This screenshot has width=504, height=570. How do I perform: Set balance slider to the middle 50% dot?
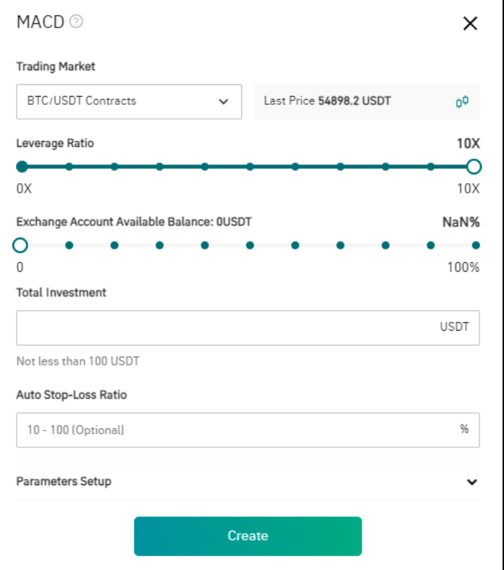250,245
